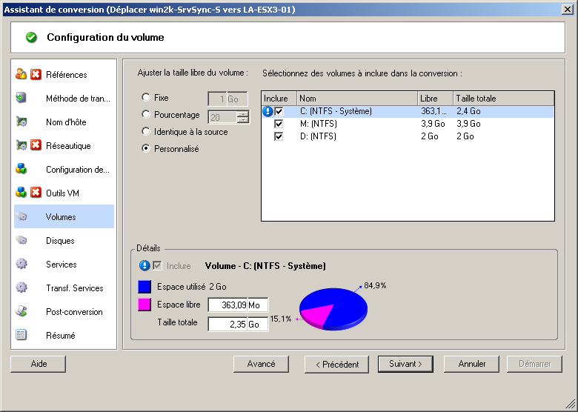Sort by Taille totale column header

(x=504, y=99)
